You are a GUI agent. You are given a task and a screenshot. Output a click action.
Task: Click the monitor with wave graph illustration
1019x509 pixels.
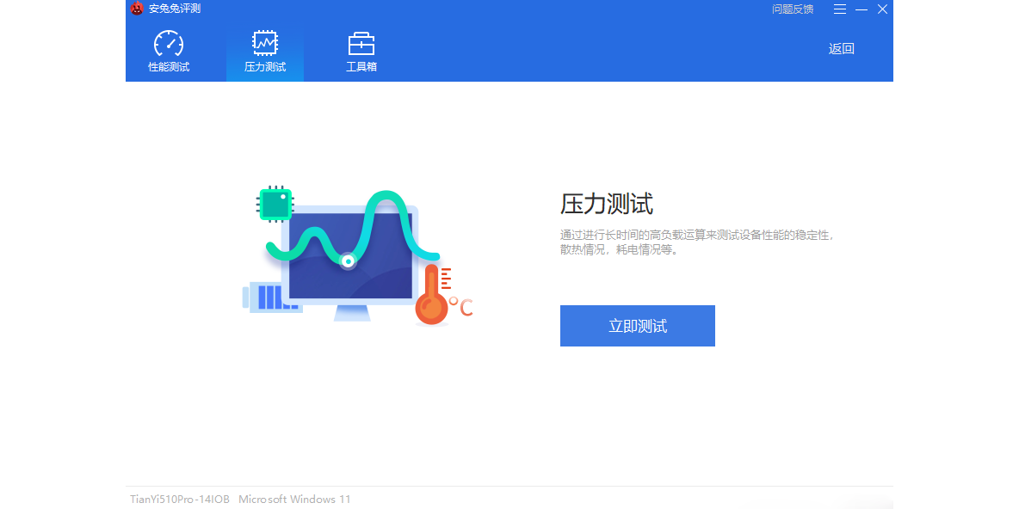[x=350, y=258]
